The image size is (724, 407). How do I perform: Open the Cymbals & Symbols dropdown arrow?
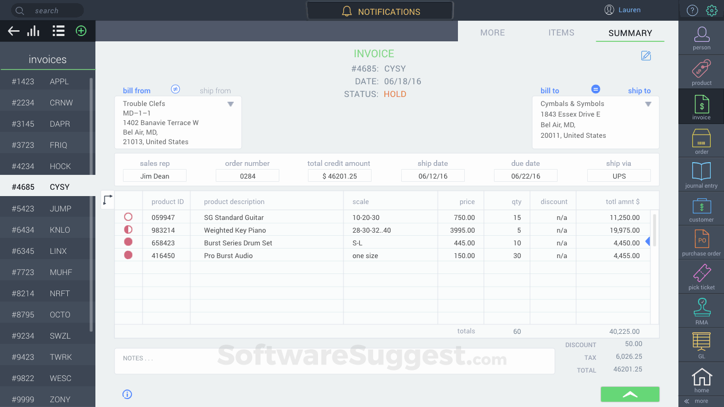(648, 104)
